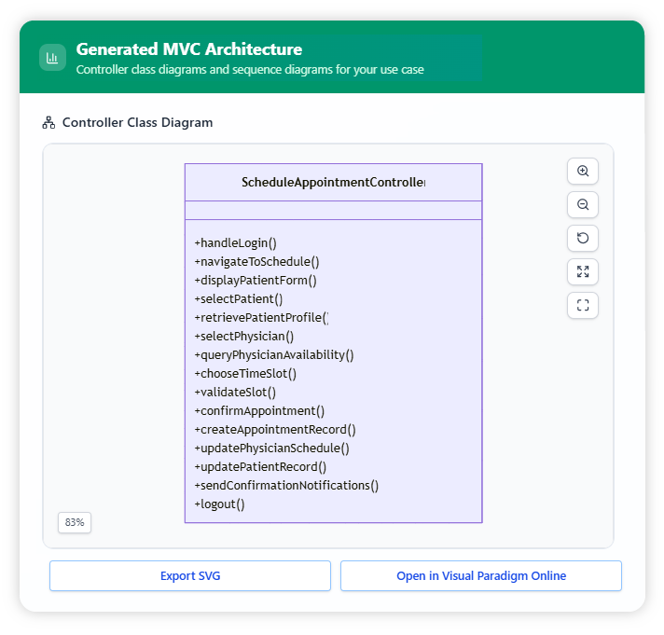Click the bar chart icon in the green header
This screenshot has width=664, height=635.
tap(52, 58)
